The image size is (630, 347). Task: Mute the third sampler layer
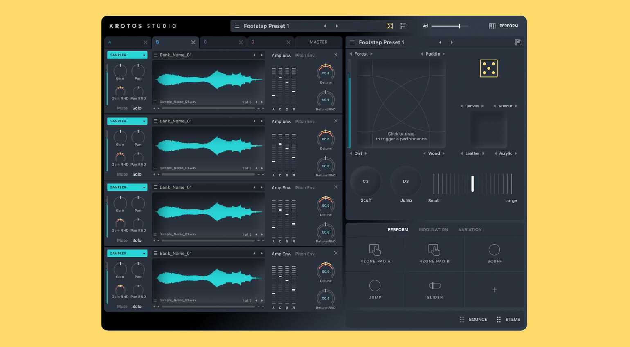click(122, 241)
